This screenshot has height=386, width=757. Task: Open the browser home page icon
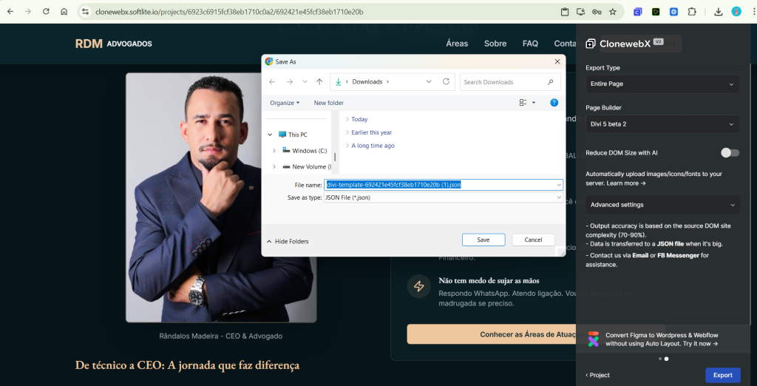(x=64, y=12)
